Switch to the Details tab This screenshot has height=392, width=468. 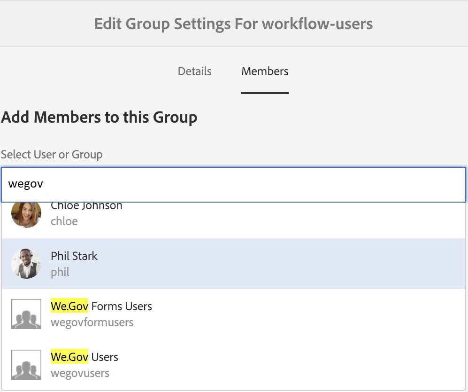point(194,71)
